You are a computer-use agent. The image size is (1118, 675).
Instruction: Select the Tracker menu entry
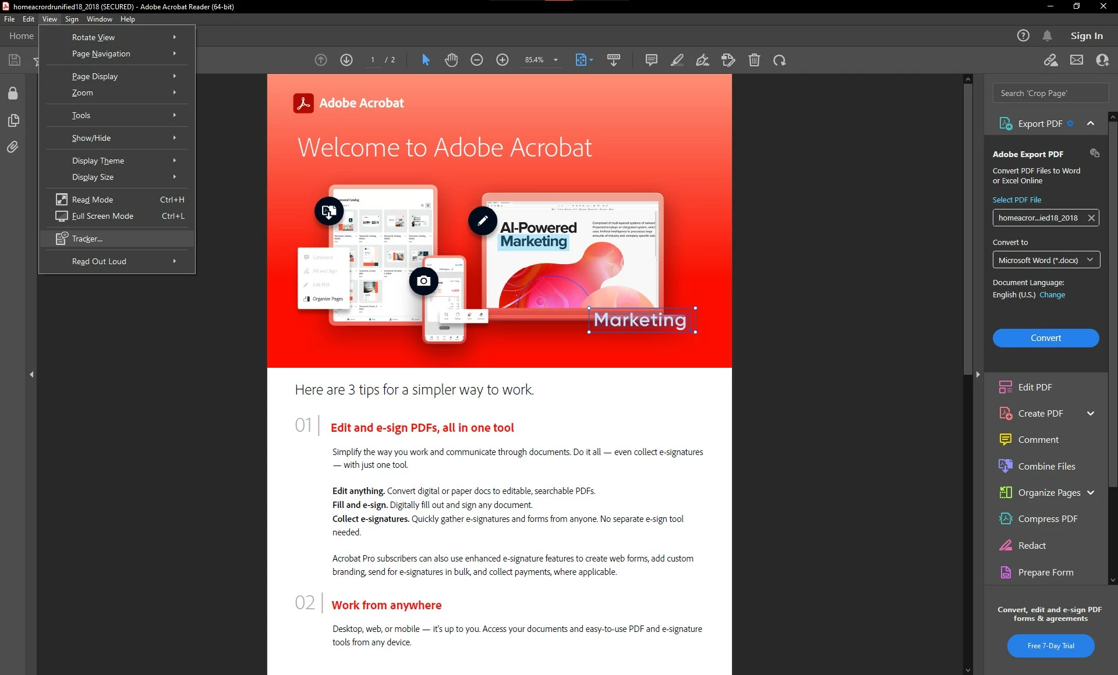(87, 239)
